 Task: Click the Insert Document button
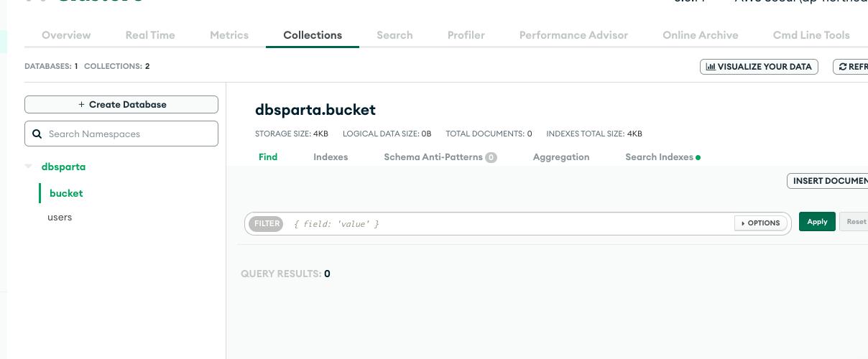[x=827, y=181]
